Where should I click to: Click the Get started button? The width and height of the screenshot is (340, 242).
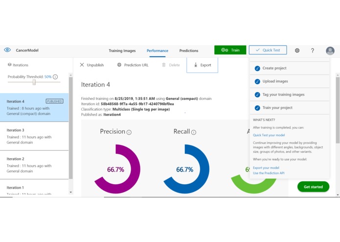point(313,187)
